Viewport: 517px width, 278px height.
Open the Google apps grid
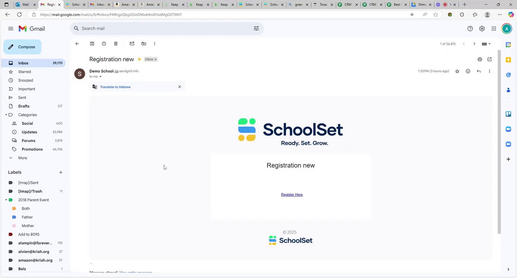pyautogui.click(x=494, y=29)
